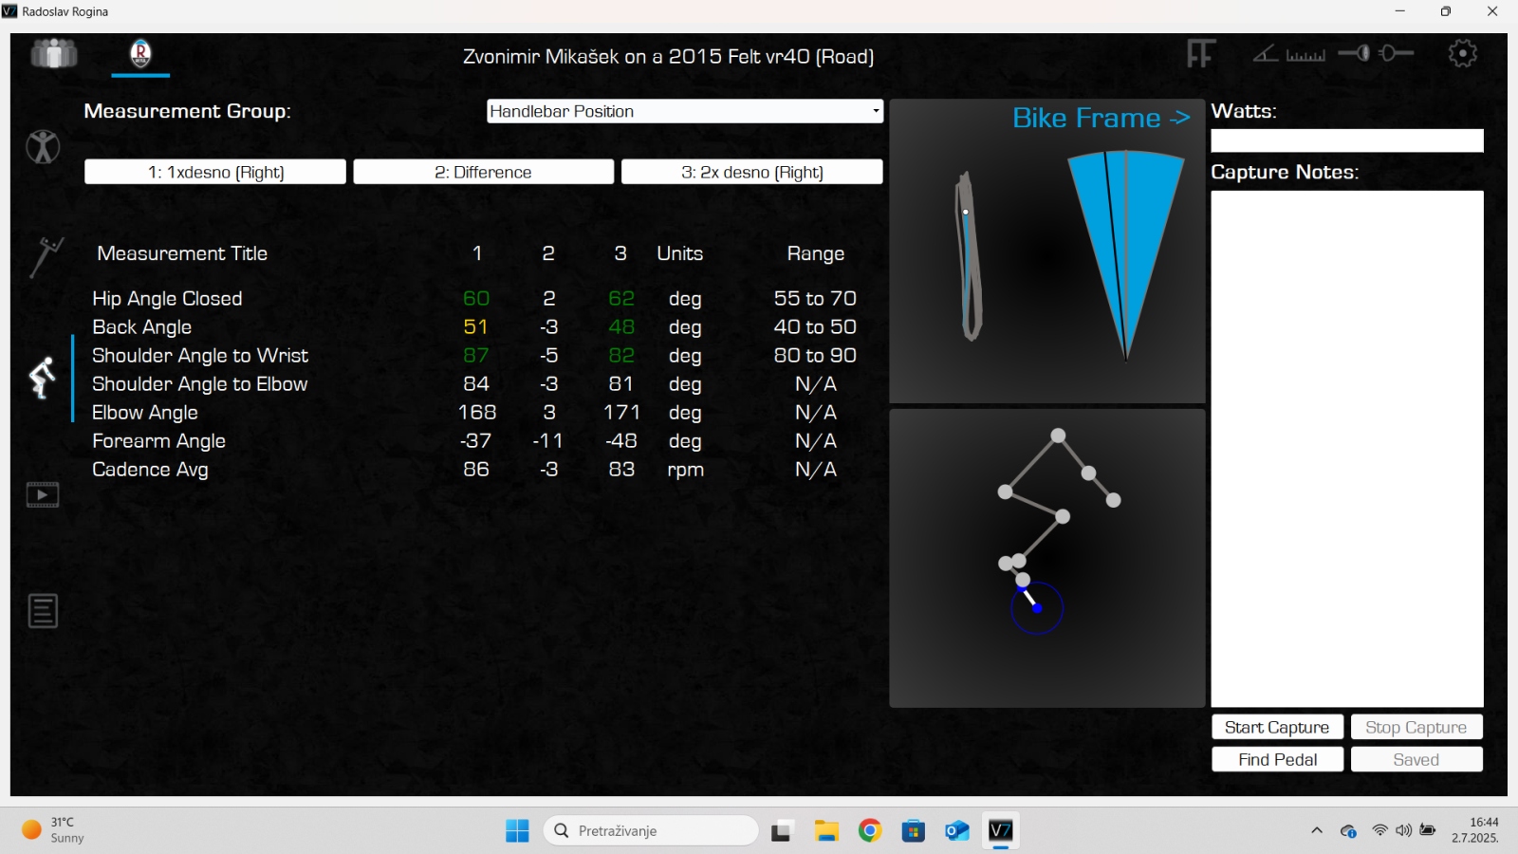Click the V7 app taskbar icon
Screen dimensions: 1518x854
pyautogui.click(x=1001, y=831)
